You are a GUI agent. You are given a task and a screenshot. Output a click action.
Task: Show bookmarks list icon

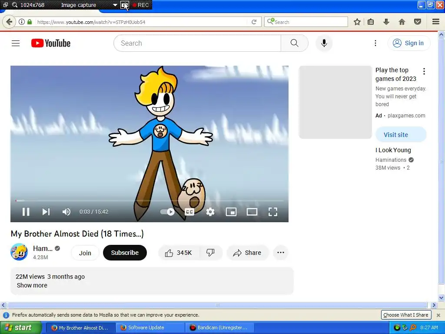(370, 22)
